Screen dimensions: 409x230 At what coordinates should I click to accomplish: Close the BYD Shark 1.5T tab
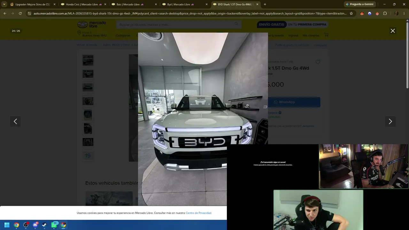257,4
